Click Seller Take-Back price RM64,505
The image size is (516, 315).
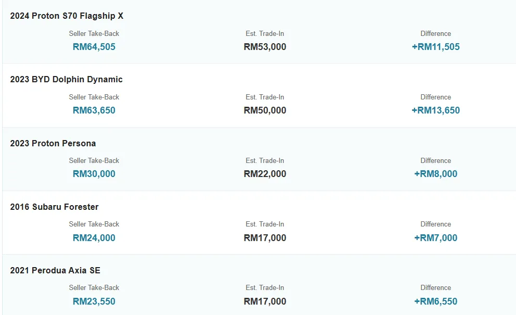point(94,47)
